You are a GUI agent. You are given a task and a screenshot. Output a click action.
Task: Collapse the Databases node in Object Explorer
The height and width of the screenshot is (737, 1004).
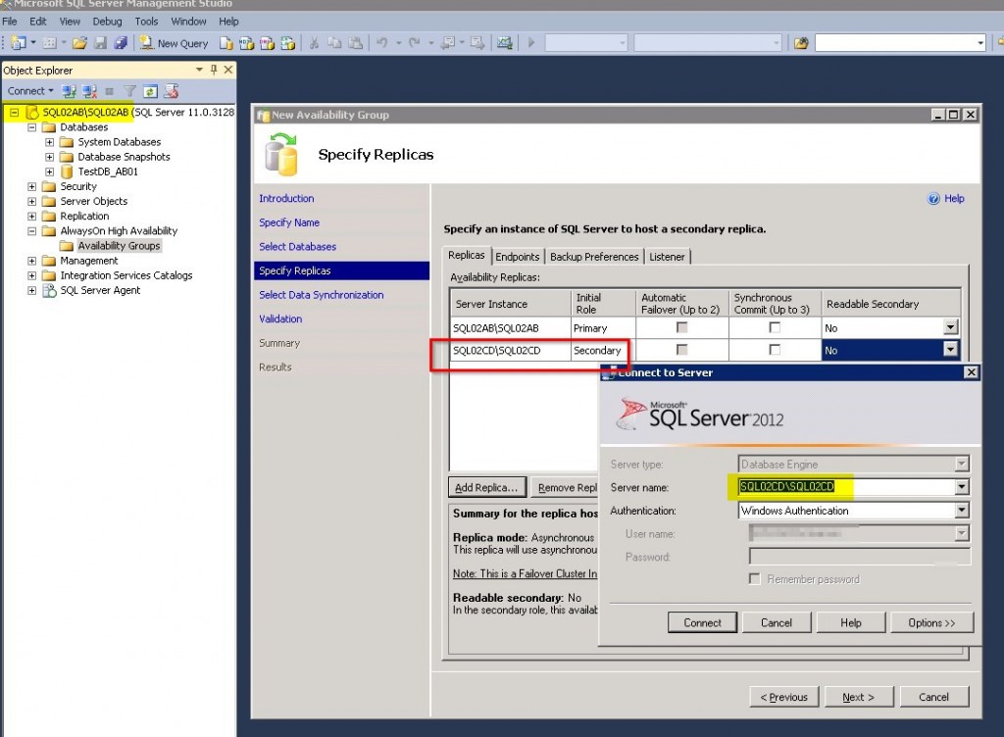point(32,126)
